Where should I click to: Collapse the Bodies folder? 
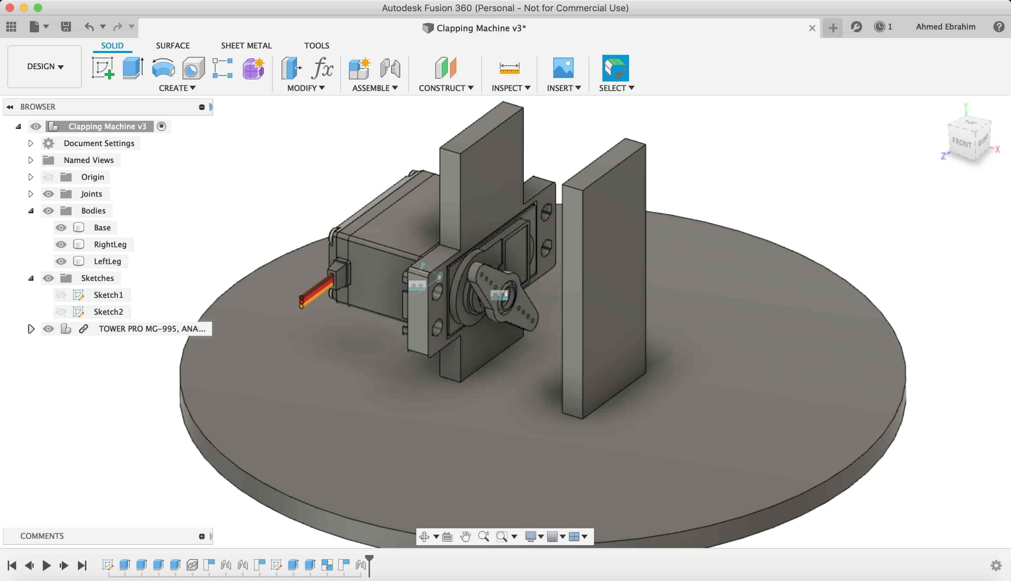point(31,211)
